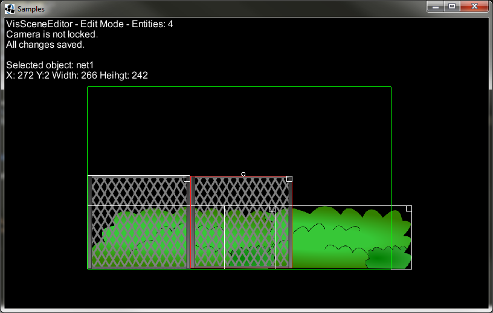The height and width of the screenshot is (313, 493).
Task: Click the rightmost bush's corner resize handle
Action: point(408,208)
